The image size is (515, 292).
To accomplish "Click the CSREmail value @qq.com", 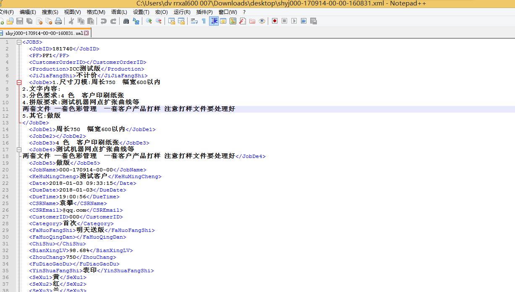I will [74, 210].
